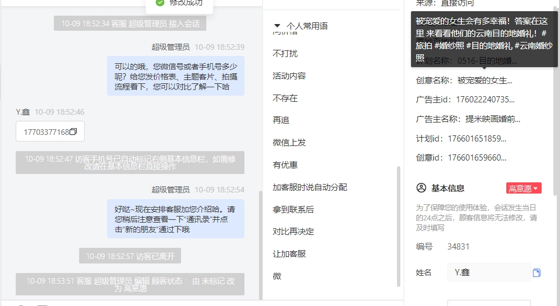Screen dimensions: 559x306
Task: Click the 姓名 input field Y.鑫
Action: pos(489,272)
